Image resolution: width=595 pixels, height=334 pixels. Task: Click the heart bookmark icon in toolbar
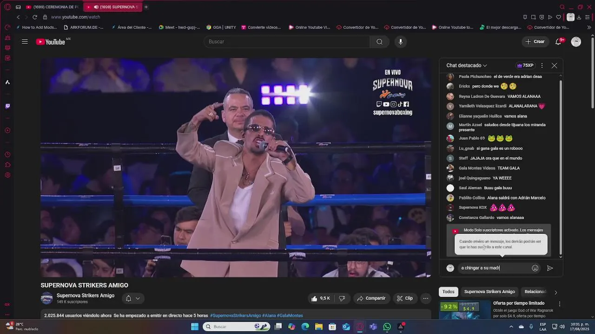coord(558,17)
